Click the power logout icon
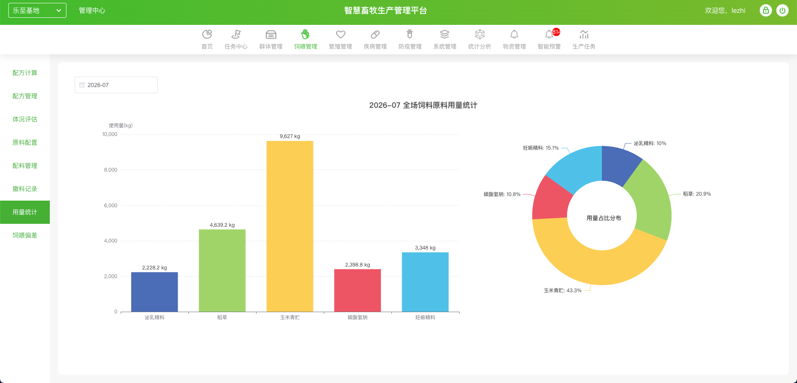Image resolution: width=797 pixels, height=383 pixels. 782,10
